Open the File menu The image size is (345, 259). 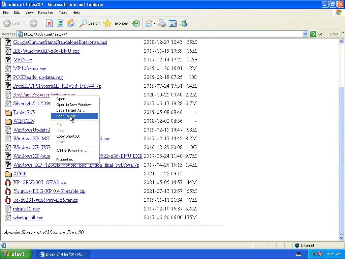tap(6, 12)
